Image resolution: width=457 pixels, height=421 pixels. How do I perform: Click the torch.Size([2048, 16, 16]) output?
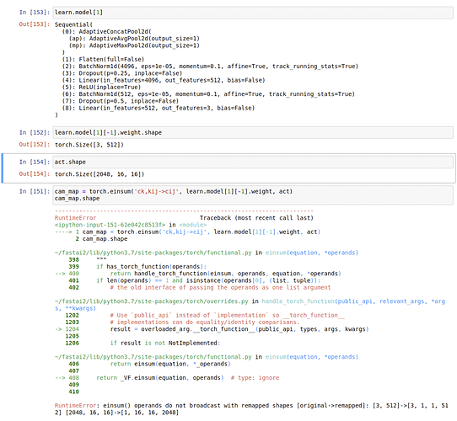pos(99,174)
